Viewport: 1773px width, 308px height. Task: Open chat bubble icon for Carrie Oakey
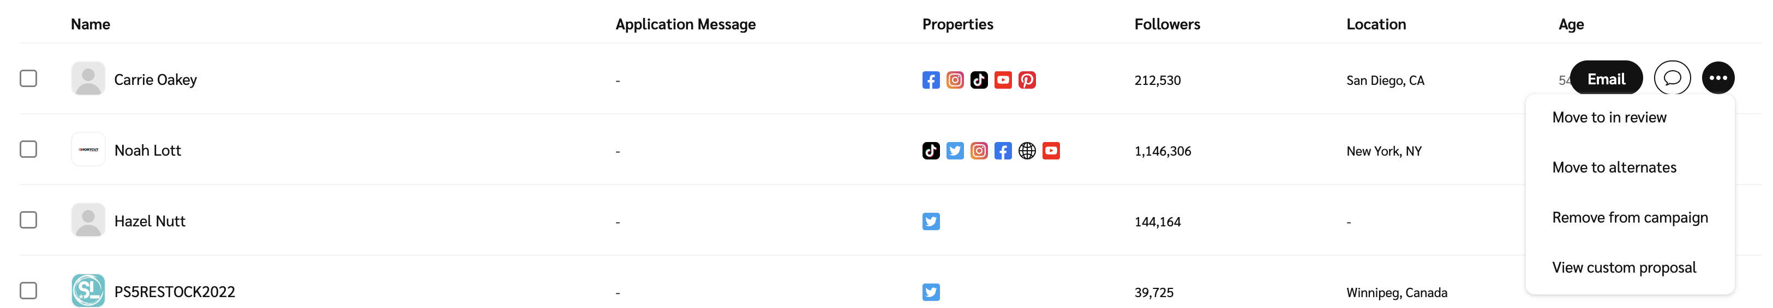point(1672,78)
